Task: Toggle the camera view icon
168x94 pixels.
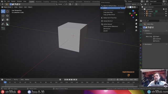Action: 136,27
